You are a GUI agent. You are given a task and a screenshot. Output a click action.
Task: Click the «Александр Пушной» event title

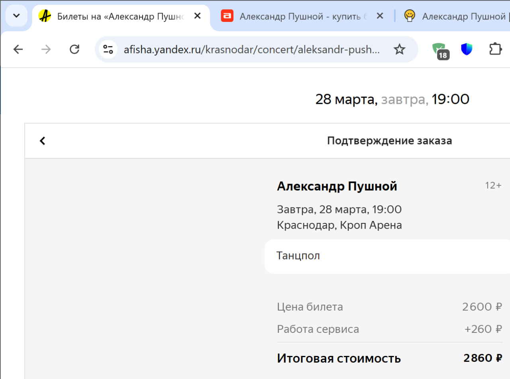pyautogui.click(x=337, y=186)
